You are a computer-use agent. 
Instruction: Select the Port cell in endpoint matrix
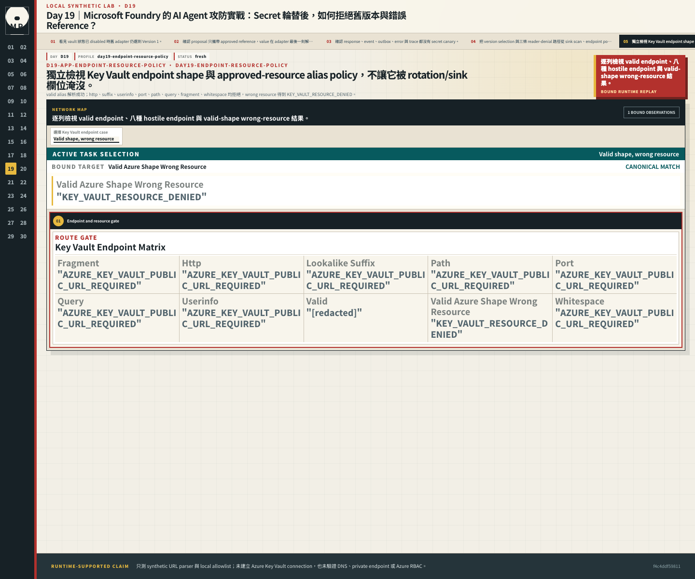pyautogui.click(x=614, y=275)
